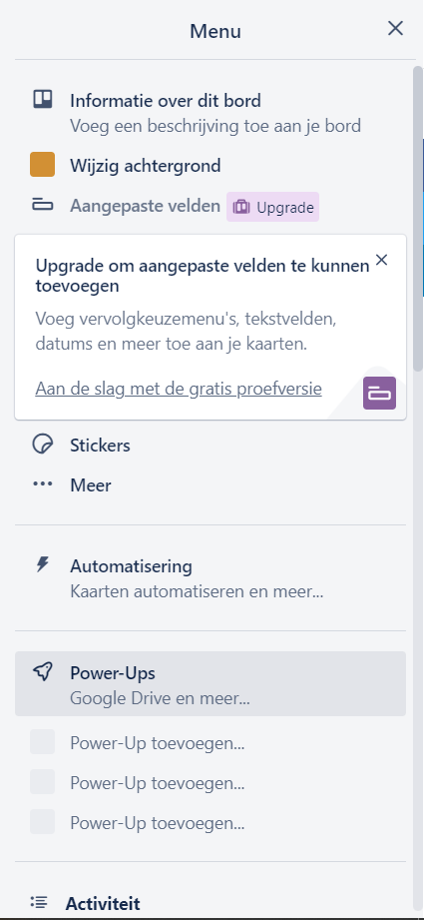Open Aan de slag met gratis proefversie link
Image resolution: width=424 pixels, height=920 pixels.
(x=178, y=389)
